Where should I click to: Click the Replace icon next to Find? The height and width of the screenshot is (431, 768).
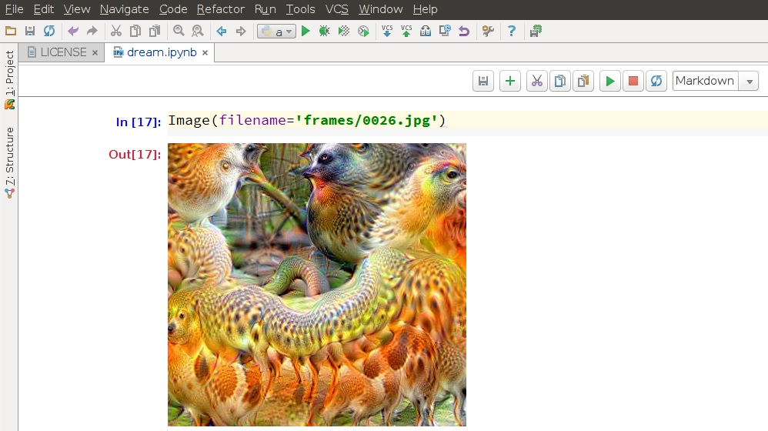click(198, 32)
